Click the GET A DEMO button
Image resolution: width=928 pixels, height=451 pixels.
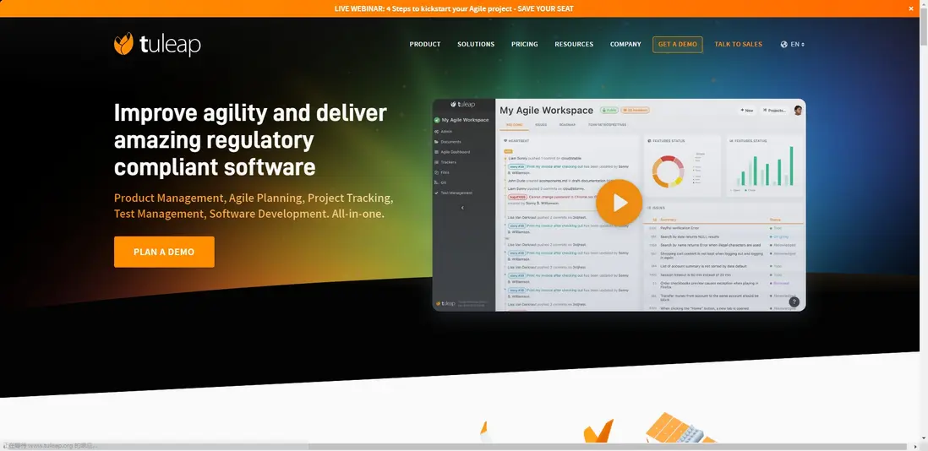pyautogui.click(x=678, y=44)
